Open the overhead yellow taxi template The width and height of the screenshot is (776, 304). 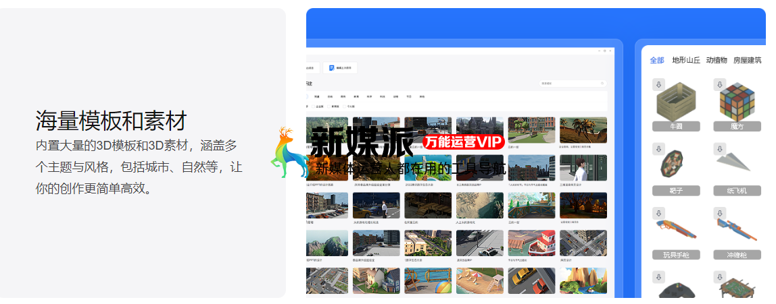tap(531, 281)
